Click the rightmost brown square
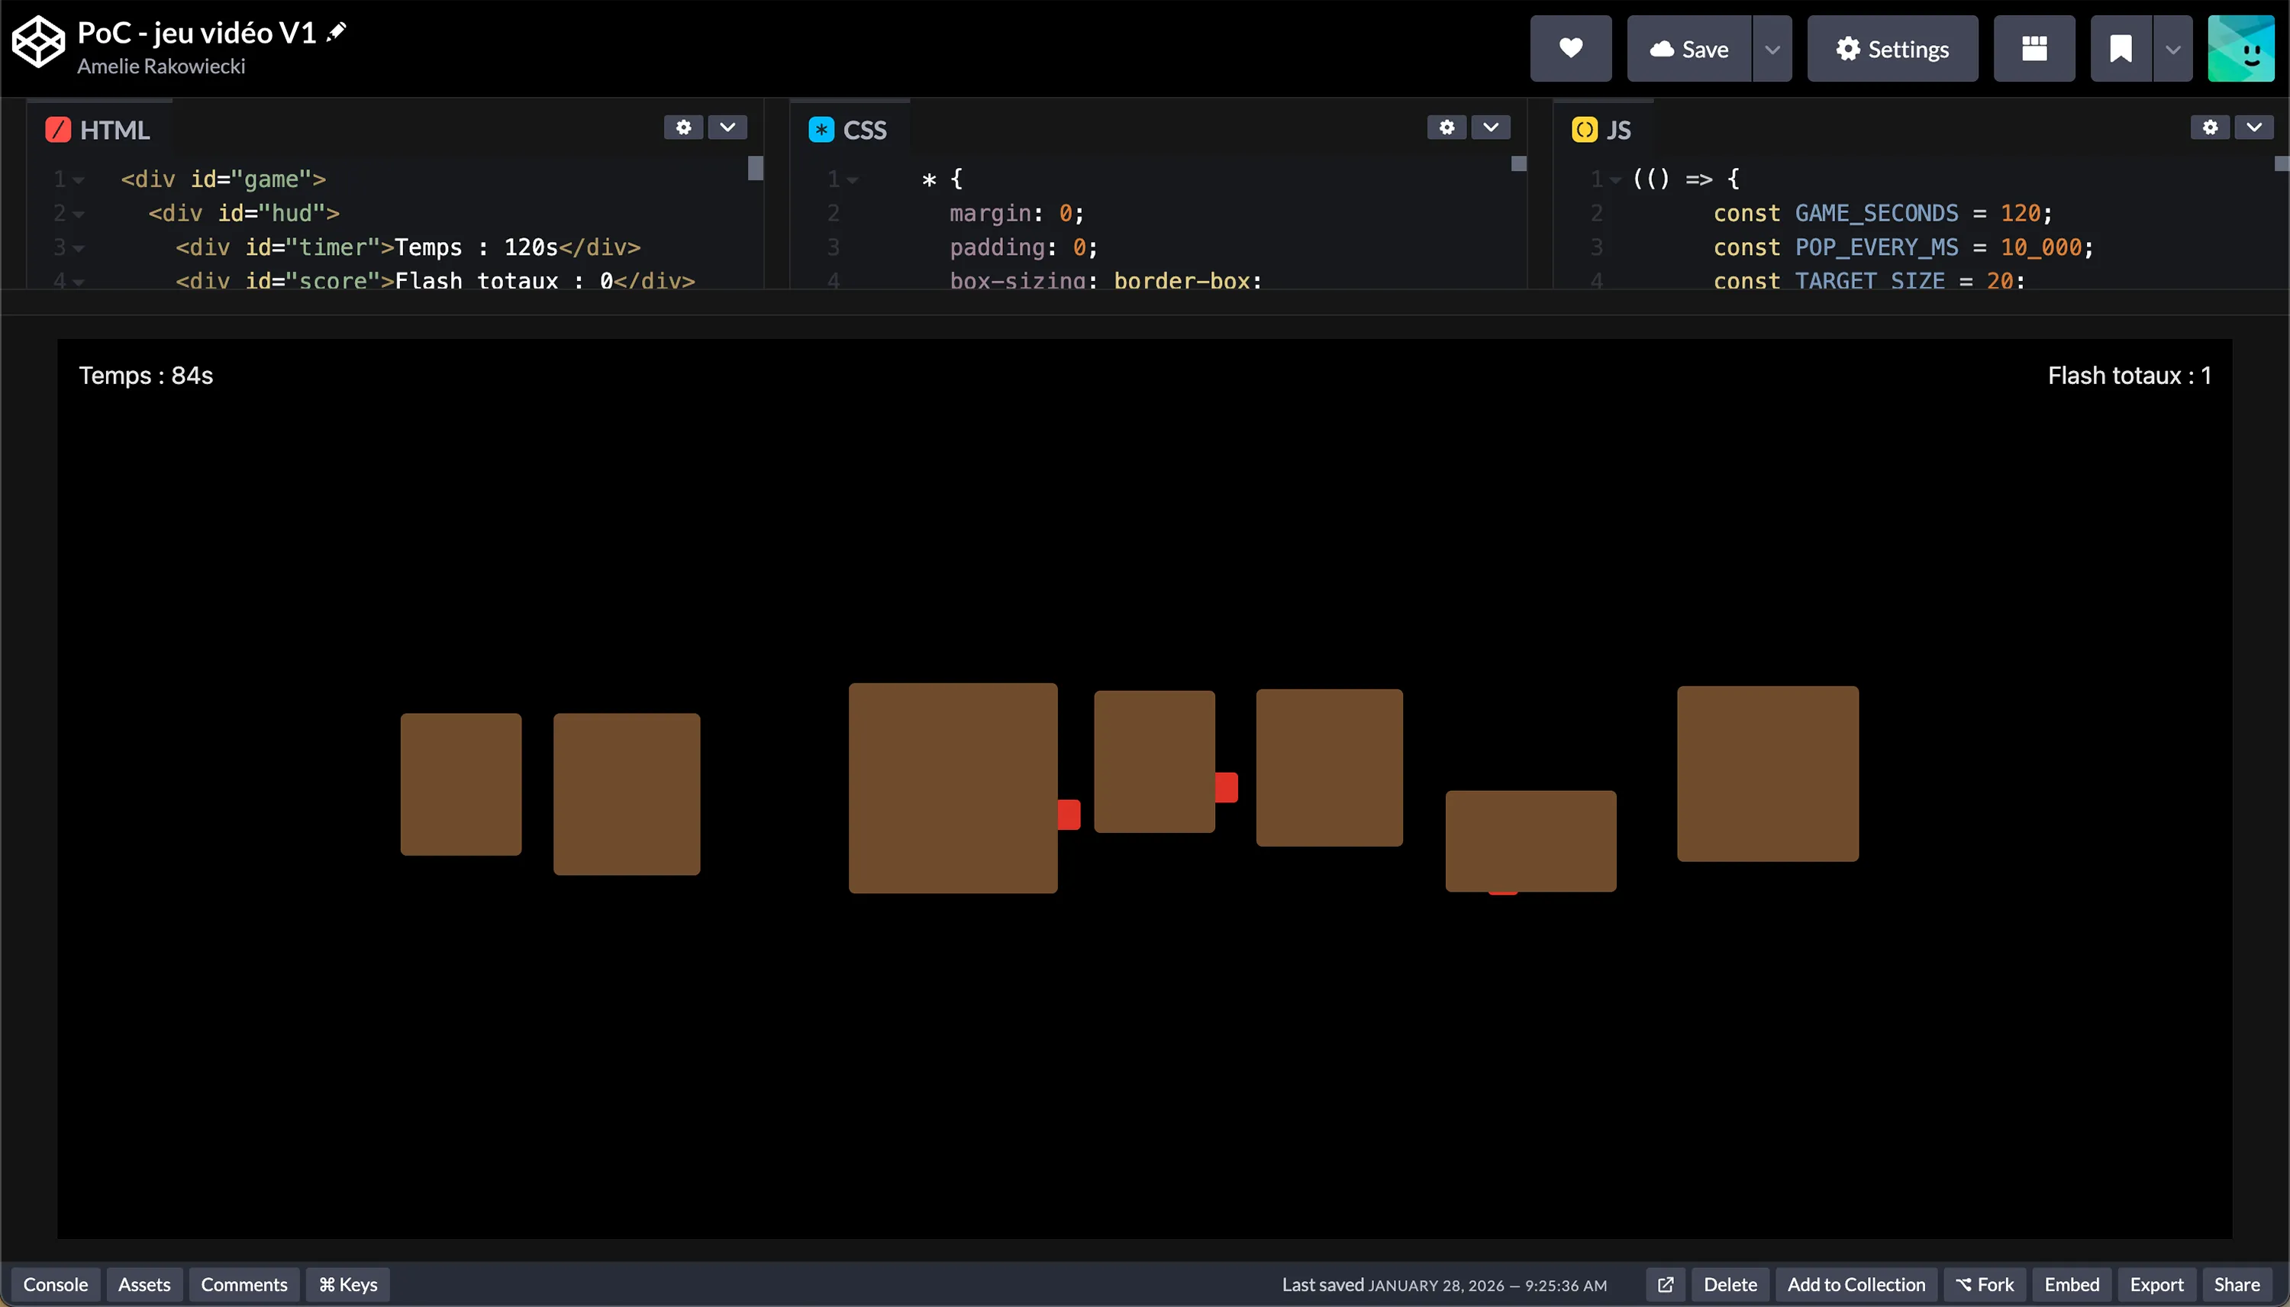 point(1768,773)
